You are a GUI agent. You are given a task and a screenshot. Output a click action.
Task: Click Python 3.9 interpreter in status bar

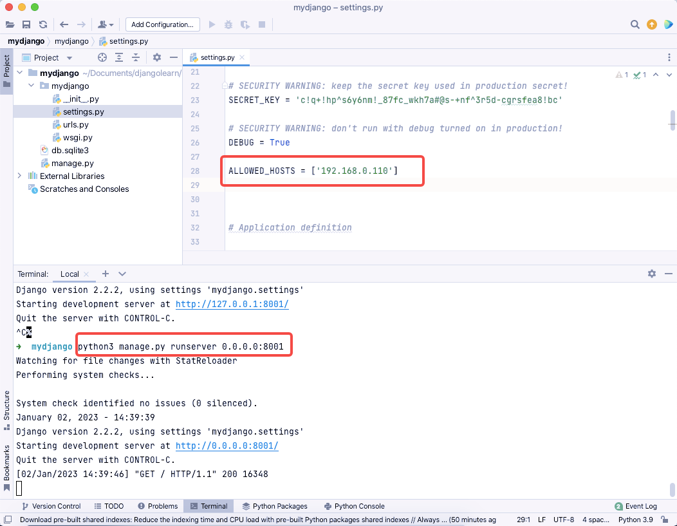[635, 520]
